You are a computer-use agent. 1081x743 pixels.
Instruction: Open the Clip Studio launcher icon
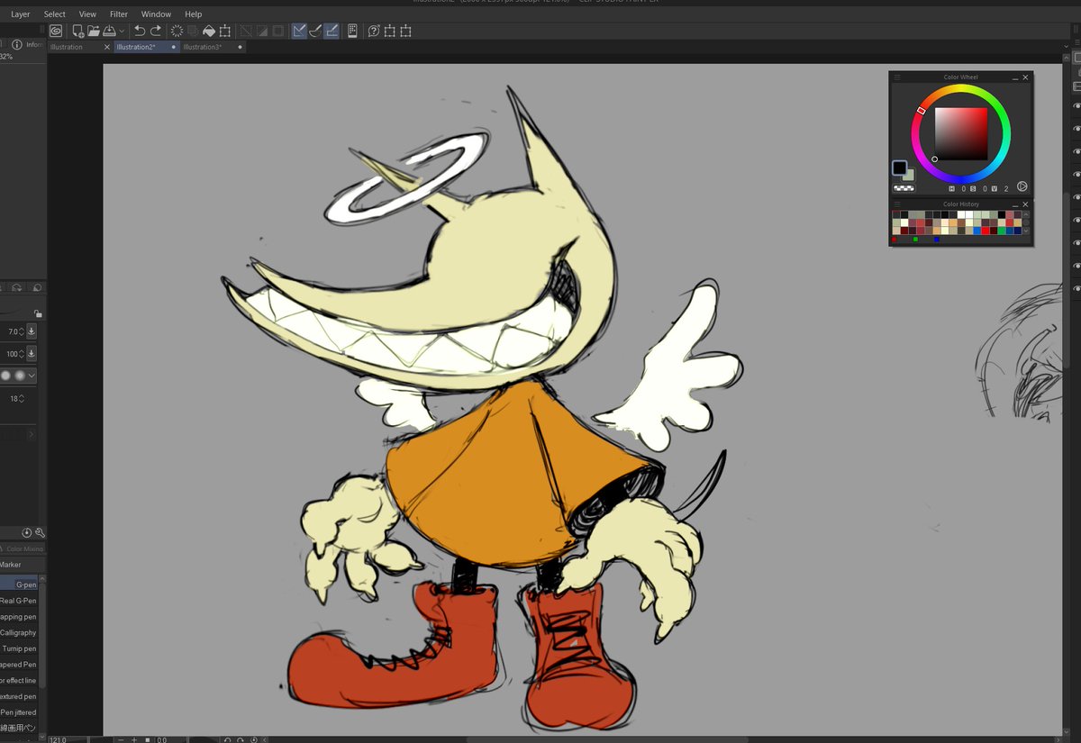point(56,31)
